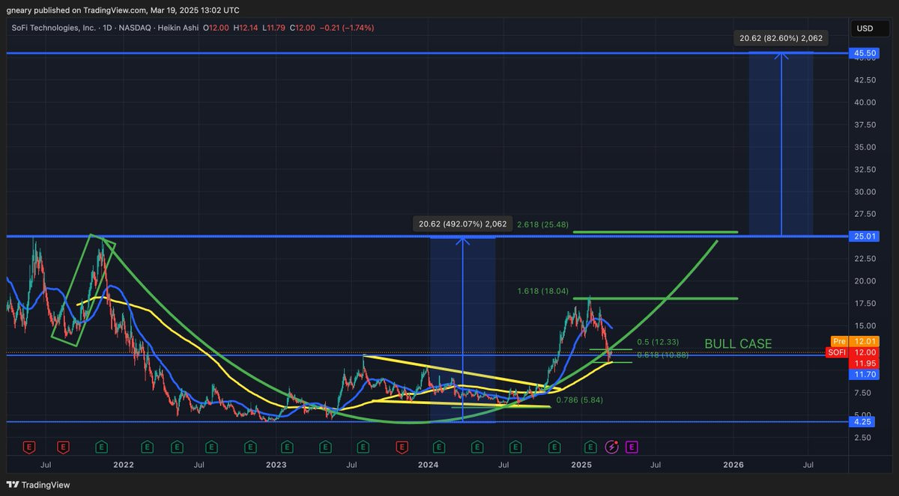This screenshot has height=496, width=899.
Task: Click the TradingView logo at bottom left
Action: click(37, 485)
